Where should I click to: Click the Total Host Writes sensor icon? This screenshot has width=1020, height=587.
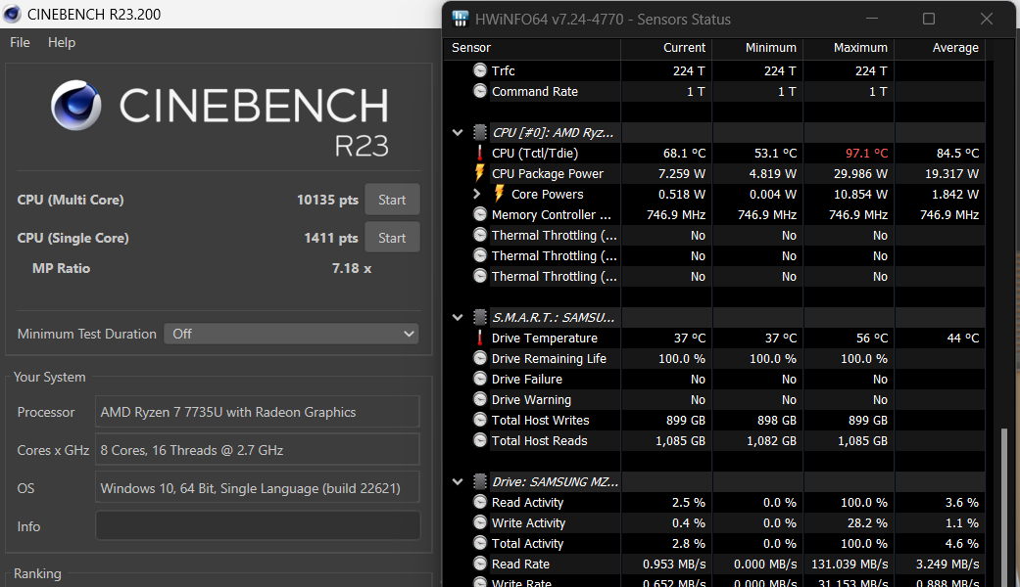click(x=480, y=420)
